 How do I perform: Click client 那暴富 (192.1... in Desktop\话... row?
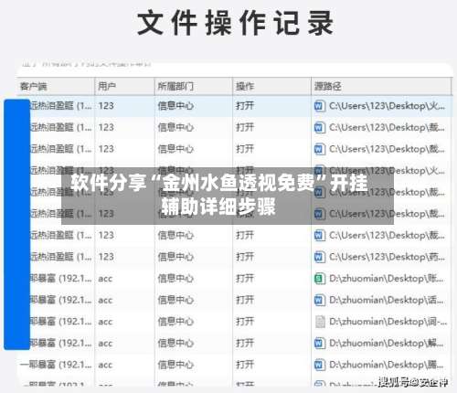coord(60,301)
